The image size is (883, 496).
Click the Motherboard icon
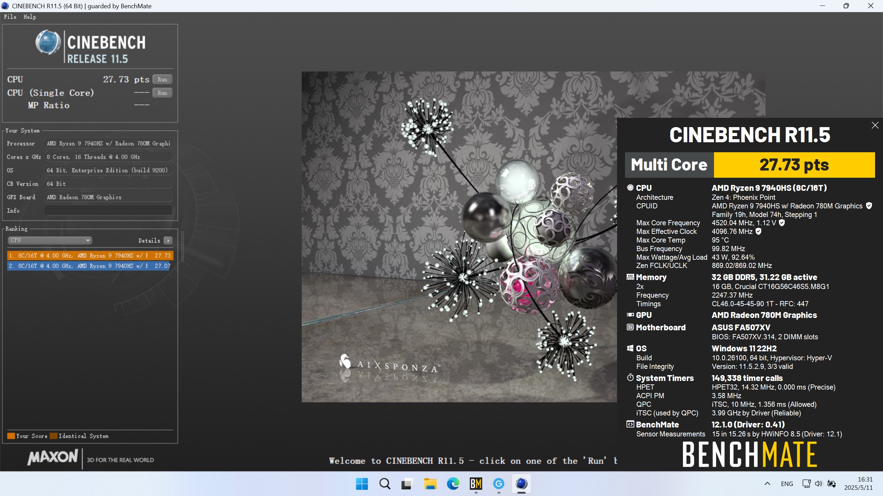click(x=630, y=327)
